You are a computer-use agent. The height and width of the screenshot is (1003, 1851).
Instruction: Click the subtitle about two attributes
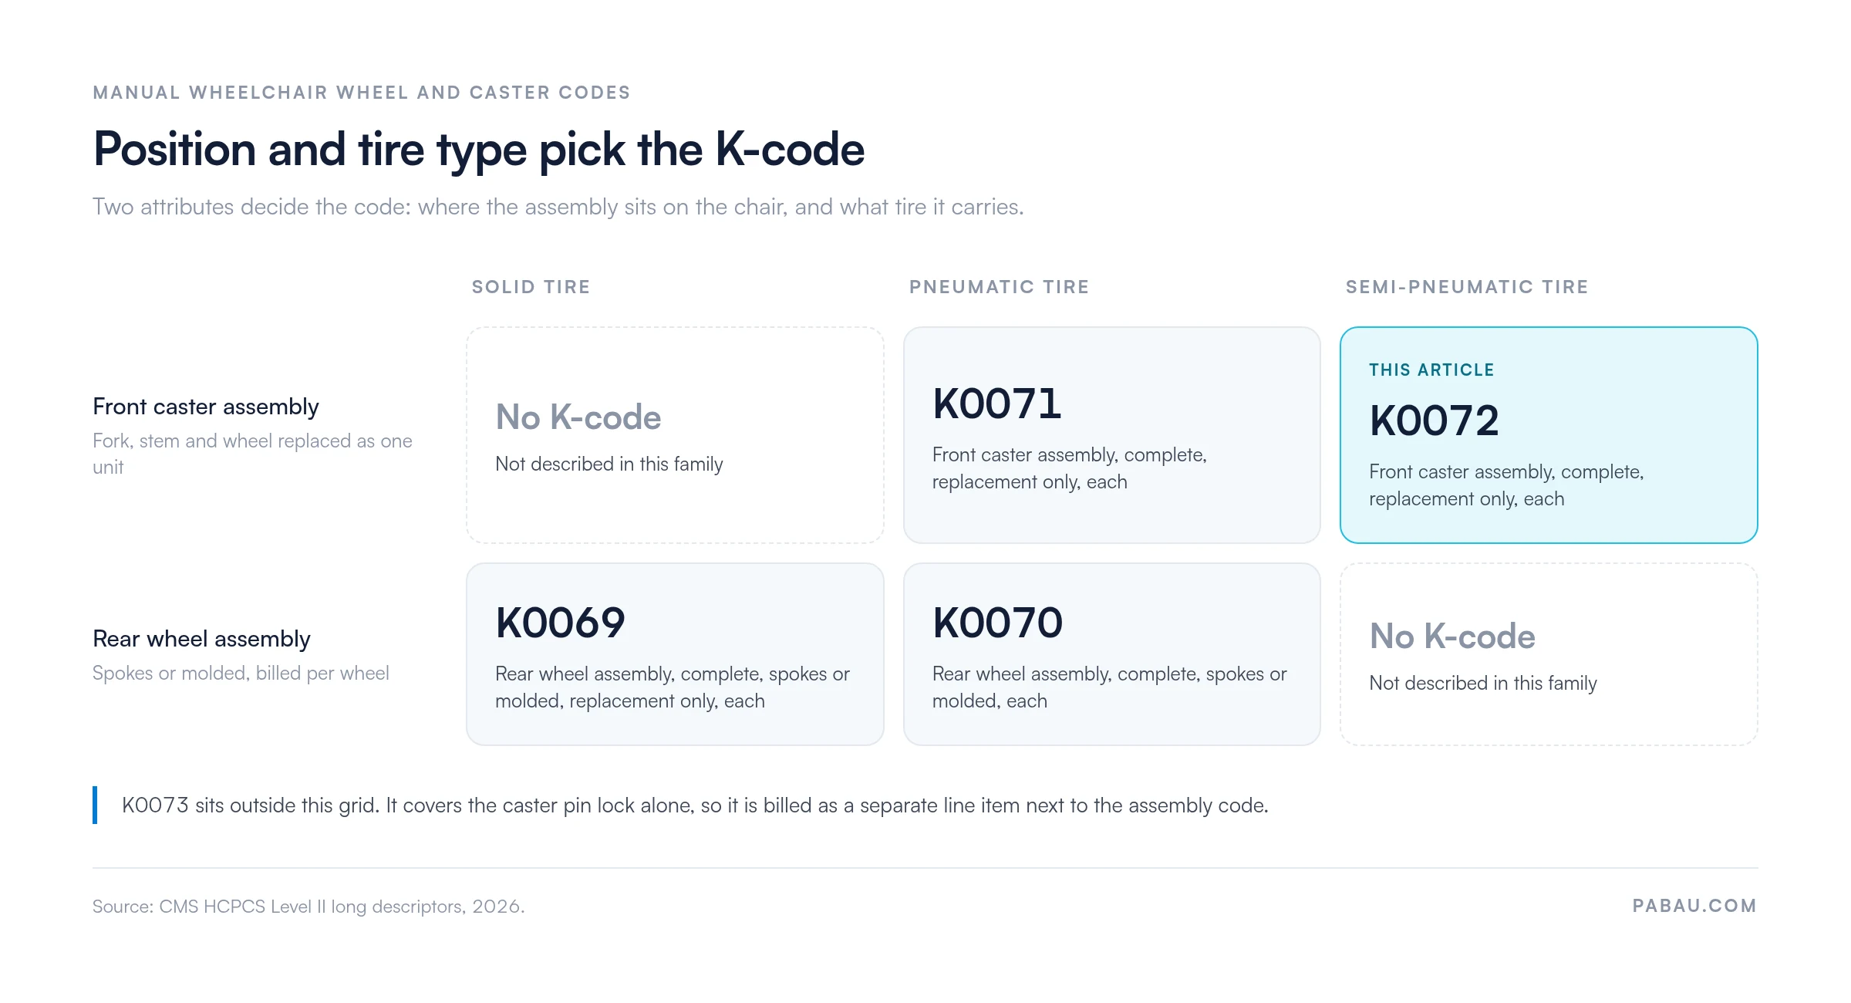(x=558, y=207)
